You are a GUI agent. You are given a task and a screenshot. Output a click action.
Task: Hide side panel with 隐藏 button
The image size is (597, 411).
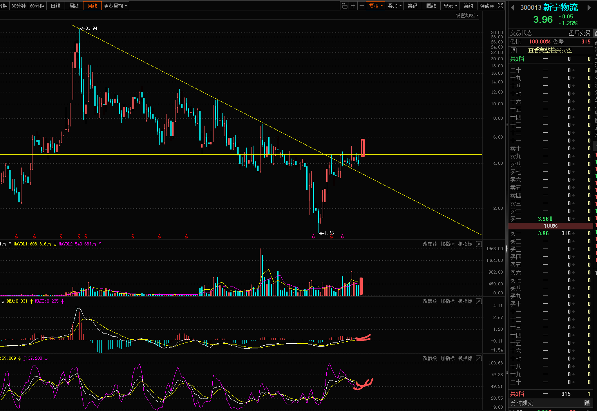(487, 6)
